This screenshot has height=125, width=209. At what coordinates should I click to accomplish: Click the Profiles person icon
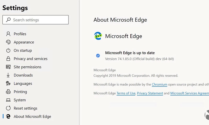[x=8, y=34]
